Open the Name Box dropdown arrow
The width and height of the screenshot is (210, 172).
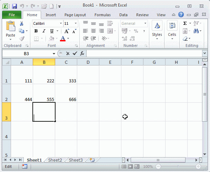click(x=54, y=54)
